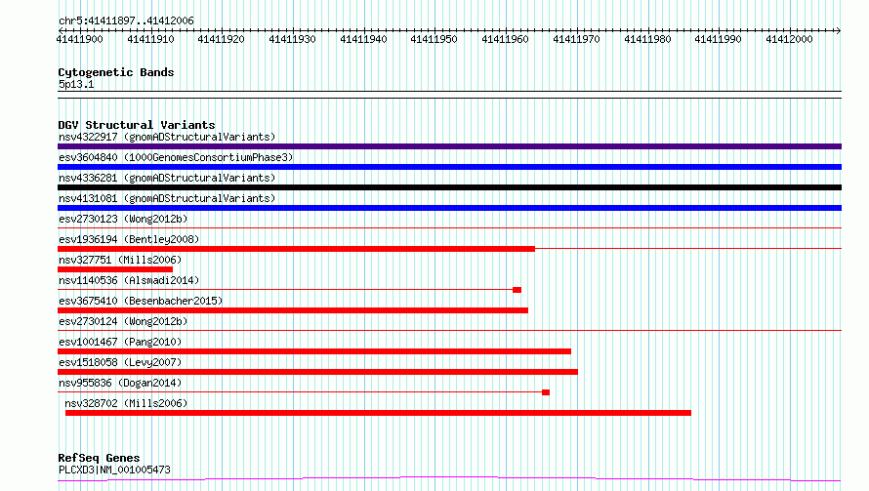The width and height of the screenshot is (869, 491).
Task: Open nsv1140536 (Alsmadi2014) variant label
Action: pos(129,280)
